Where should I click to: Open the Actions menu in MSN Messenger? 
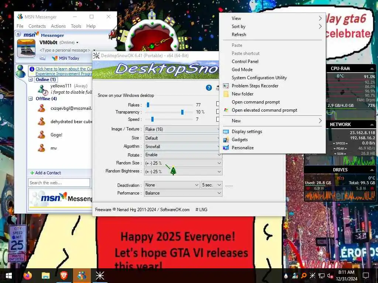(58, 26)
